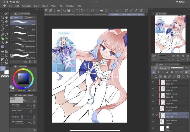
Task: Select the Fill bucket tool in toolbox
Action: tap(3, 51)
